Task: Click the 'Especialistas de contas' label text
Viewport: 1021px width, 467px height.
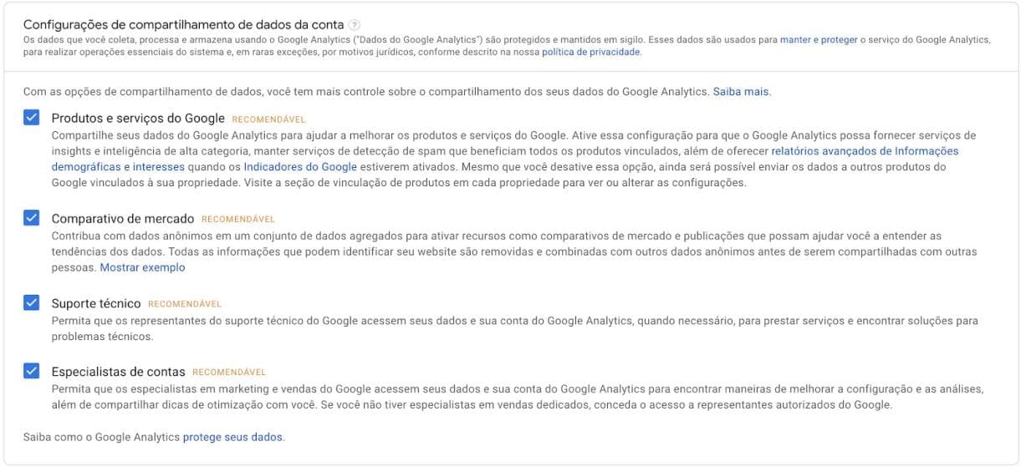Action: pos(118,371)
